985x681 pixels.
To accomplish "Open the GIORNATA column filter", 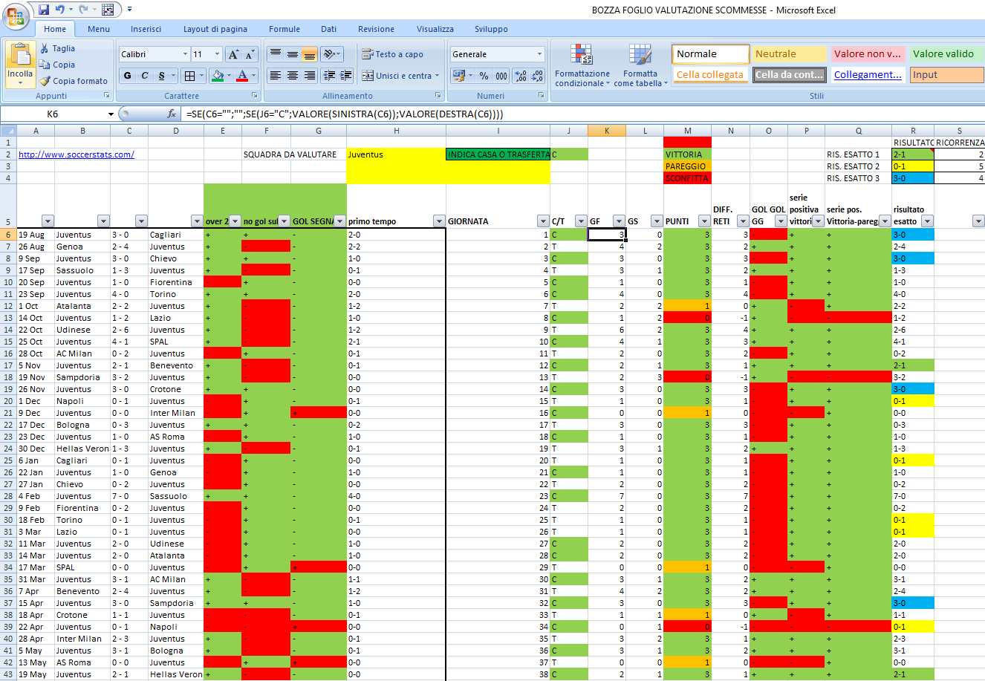I will click(542, 221).
